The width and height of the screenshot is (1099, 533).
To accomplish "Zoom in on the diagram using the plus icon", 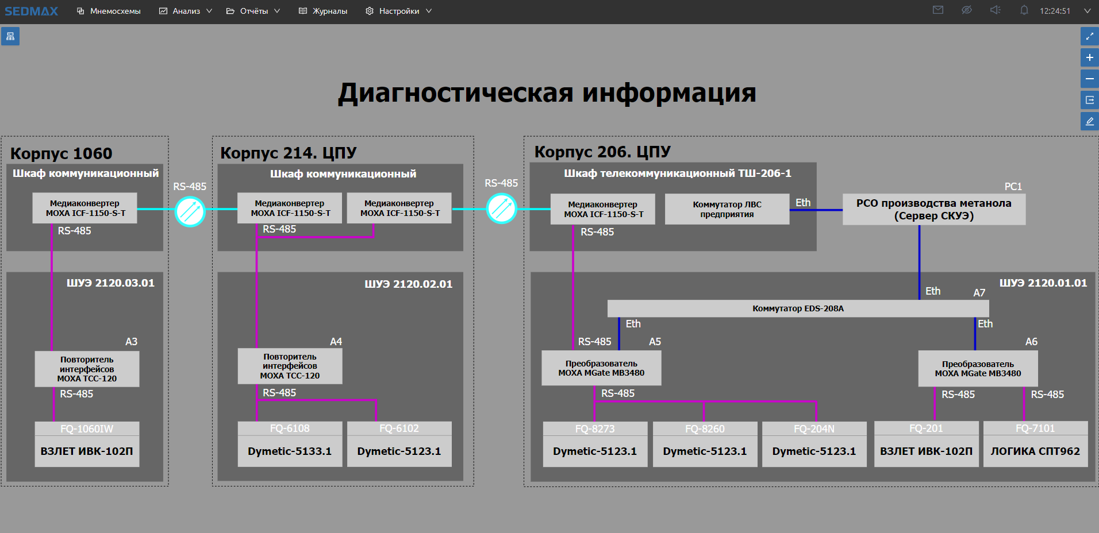I will click(x=1089, y=57).
